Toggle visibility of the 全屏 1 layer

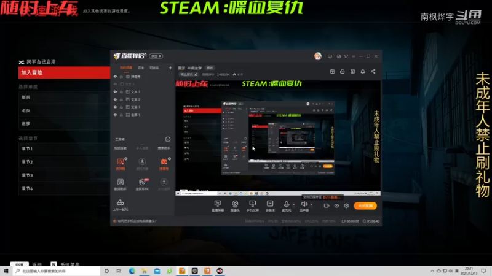click(115, 115)
